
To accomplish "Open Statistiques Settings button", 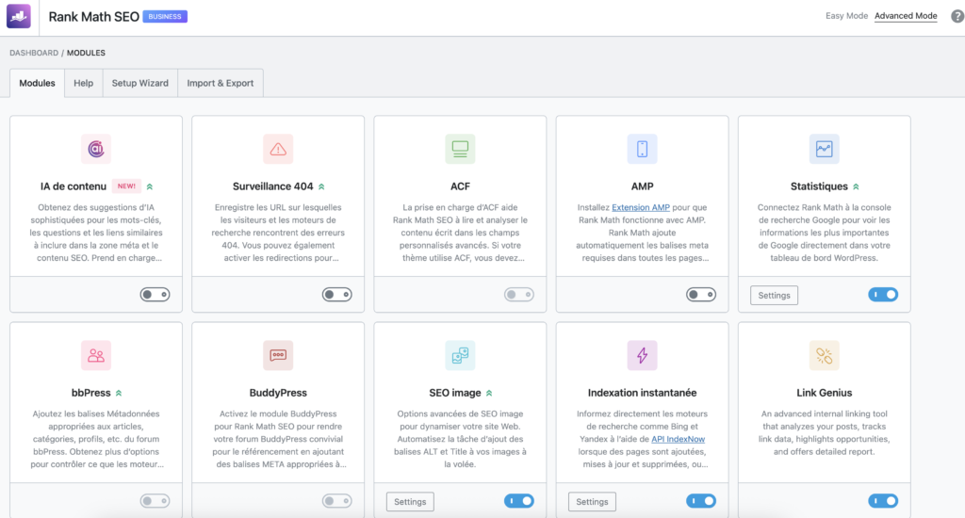I will click(x=775, y=296).
